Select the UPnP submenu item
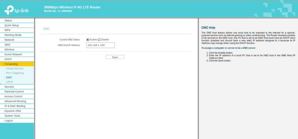This screenshot has height=139, width=298. point(9,82)
